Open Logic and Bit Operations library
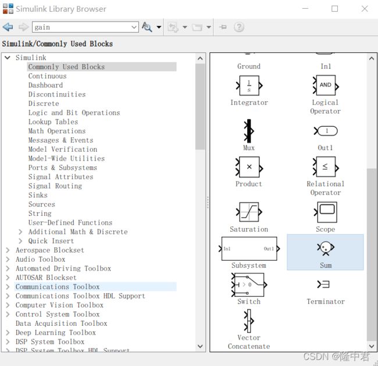Viewport: 378px width, 366px height. (x=74, y=113)
